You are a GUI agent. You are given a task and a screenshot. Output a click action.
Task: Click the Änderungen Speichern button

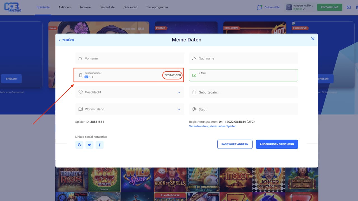[x=277, y=144]
